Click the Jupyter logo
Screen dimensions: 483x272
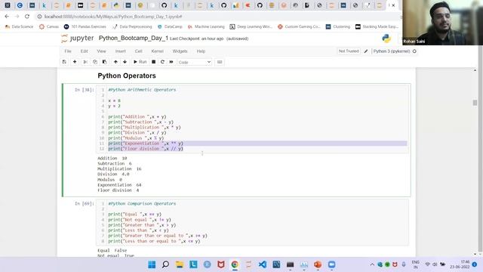click(77, 39)
